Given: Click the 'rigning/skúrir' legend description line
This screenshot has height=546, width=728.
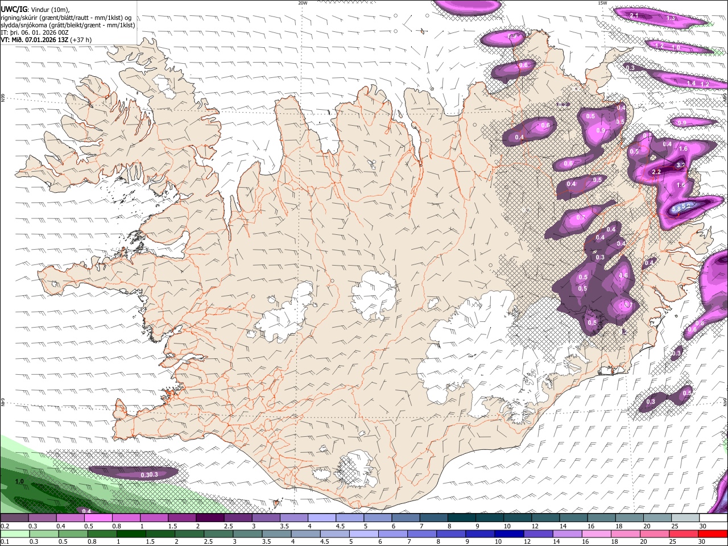Looking at the screenshot, I should click(66, 17).
